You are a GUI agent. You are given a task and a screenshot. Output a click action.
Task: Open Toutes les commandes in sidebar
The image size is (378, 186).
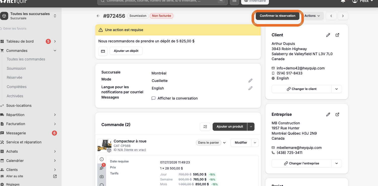click(x=26, y=59)
